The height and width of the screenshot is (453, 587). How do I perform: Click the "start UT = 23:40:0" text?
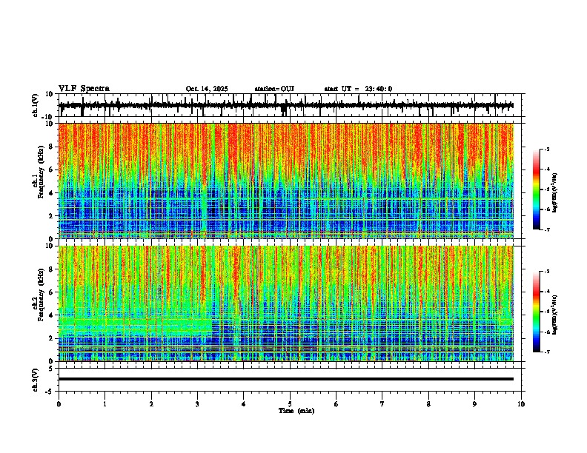(x=358, y=89)
